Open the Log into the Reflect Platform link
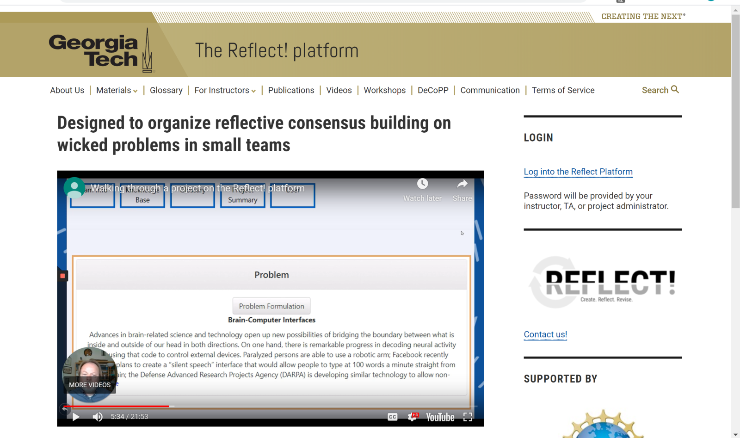 [x=578, y=172]
